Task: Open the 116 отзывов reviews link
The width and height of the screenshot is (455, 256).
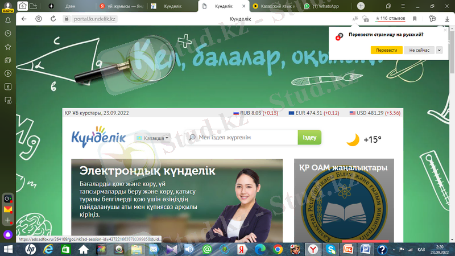Action: (x=390, y=19)
